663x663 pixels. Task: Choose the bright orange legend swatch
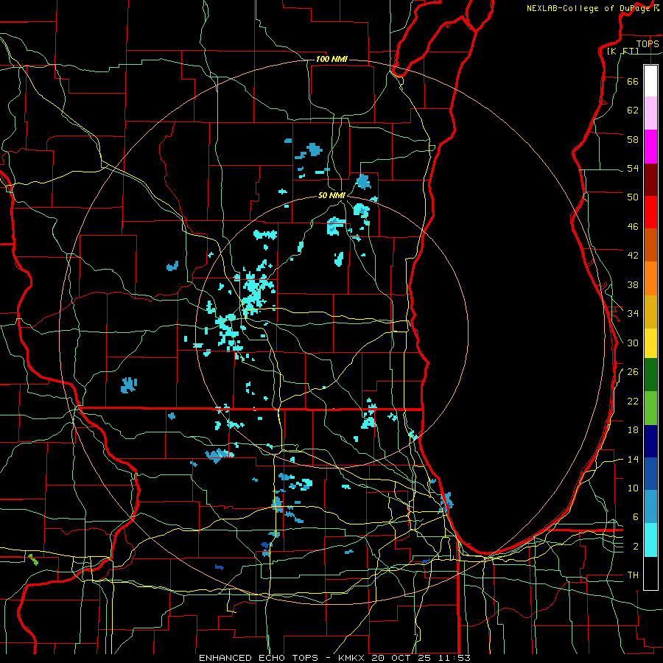click(650, 278)
